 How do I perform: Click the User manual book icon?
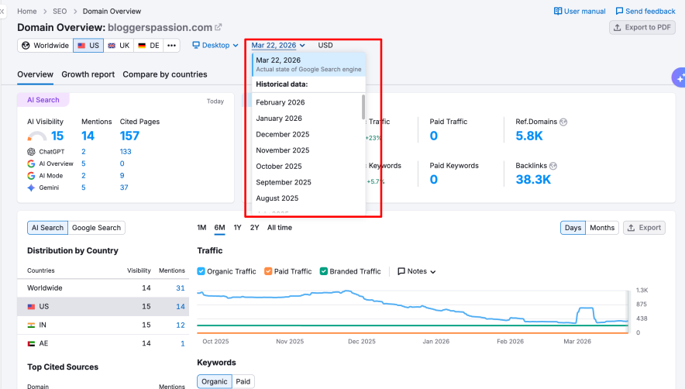point(558,11)
